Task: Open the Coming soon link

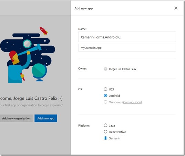Action: [132, 102]
